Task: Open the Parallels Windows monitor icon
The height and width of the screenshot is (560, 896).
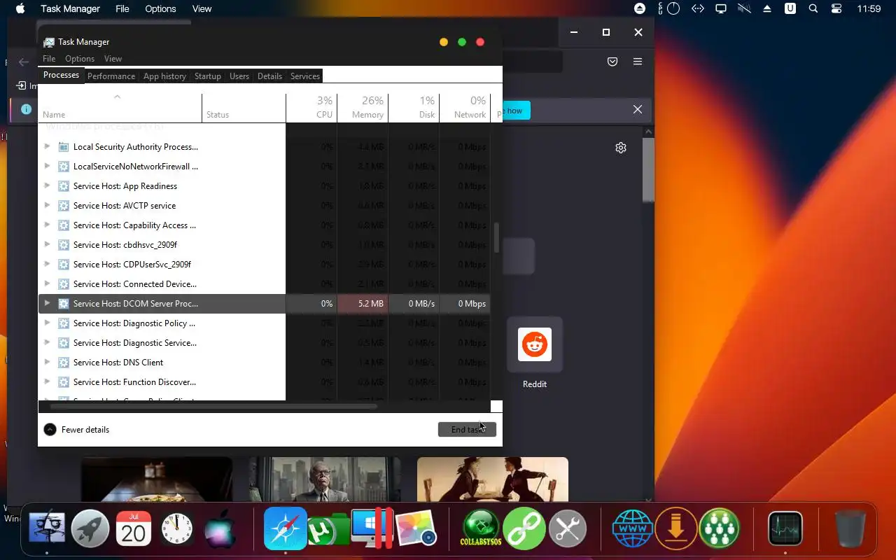Action: click(x=372, y=528)
